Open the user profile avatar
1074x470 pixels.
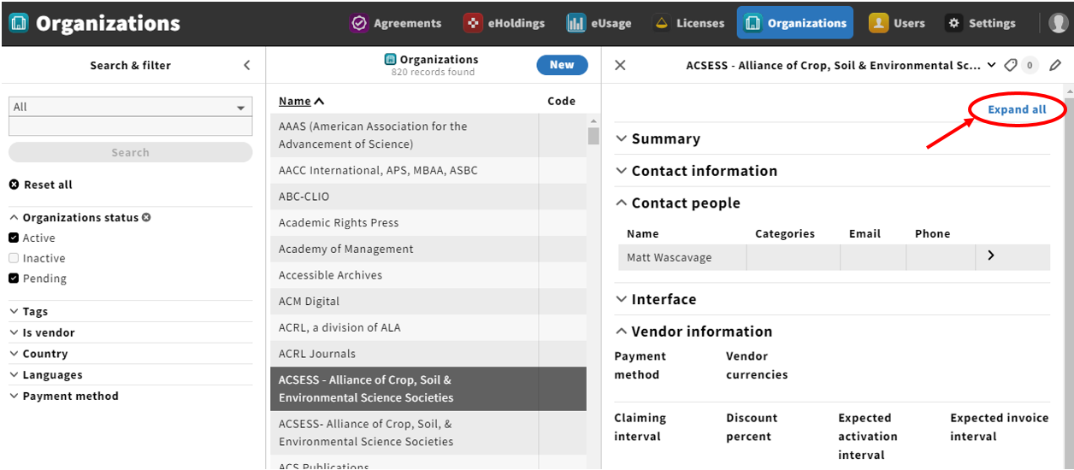point(1059,23)
